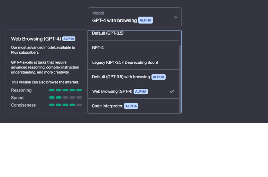
Task: Choose the Code Interpreter model
Action: [x=133, y=106]
